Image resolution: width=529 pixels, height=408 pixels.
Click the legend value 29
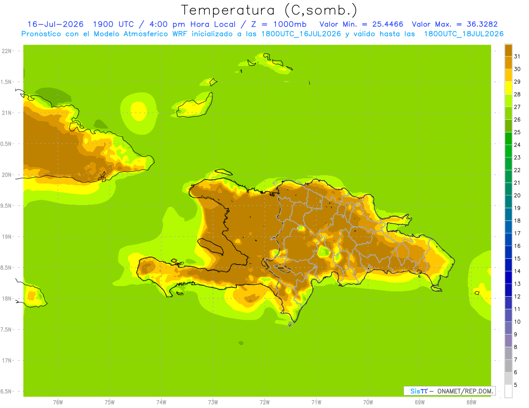click(517, 82)
